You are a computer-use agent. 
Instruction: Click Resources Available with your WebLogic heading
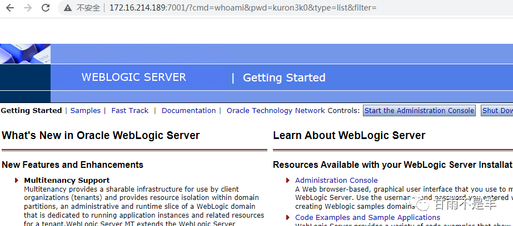[393, 165]
